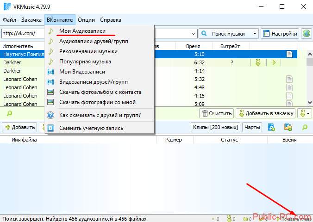
Task: Open Мои Видеозаписи from the menu
Action: click(100, 72)
